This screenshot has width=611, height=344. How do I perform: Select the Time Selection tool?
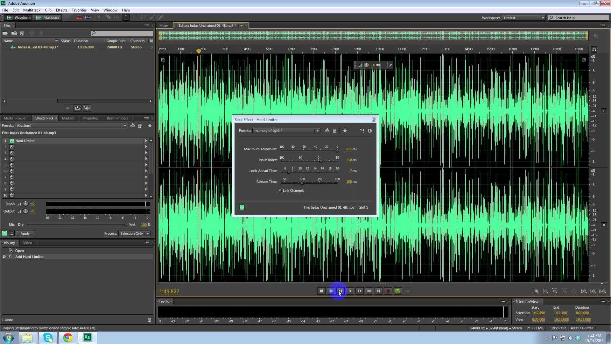click(126, 18)
